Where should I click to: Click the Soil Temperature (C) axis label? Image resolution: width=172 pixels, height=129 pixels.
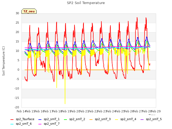click(3, 61)
